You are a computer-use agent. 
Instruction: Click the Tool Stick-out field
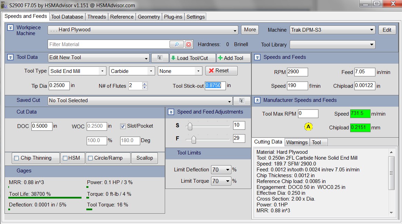(x=215, y=86)
